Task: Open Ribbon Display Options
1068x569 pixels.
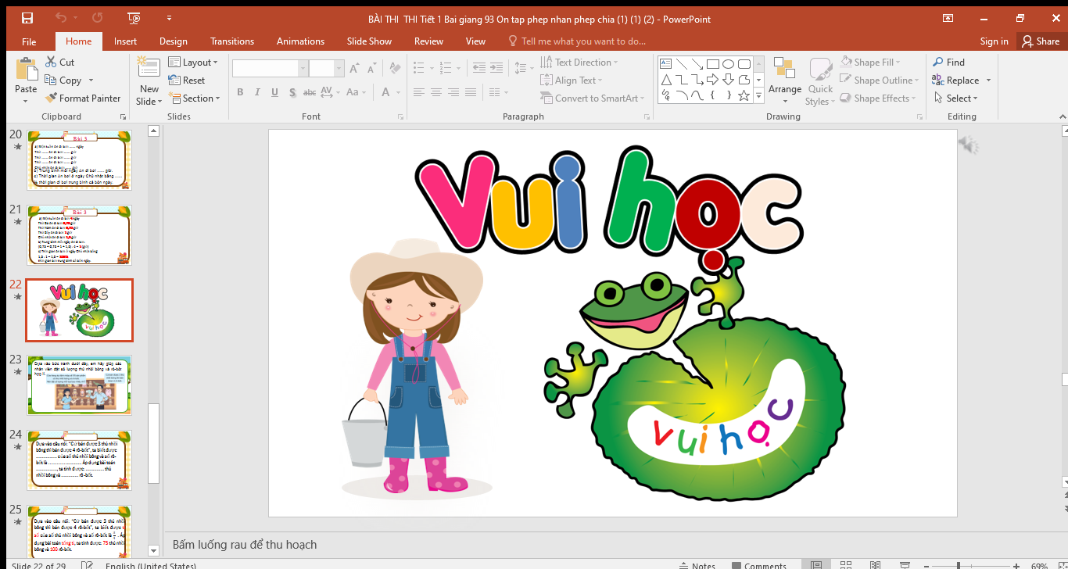Action: 948,17
